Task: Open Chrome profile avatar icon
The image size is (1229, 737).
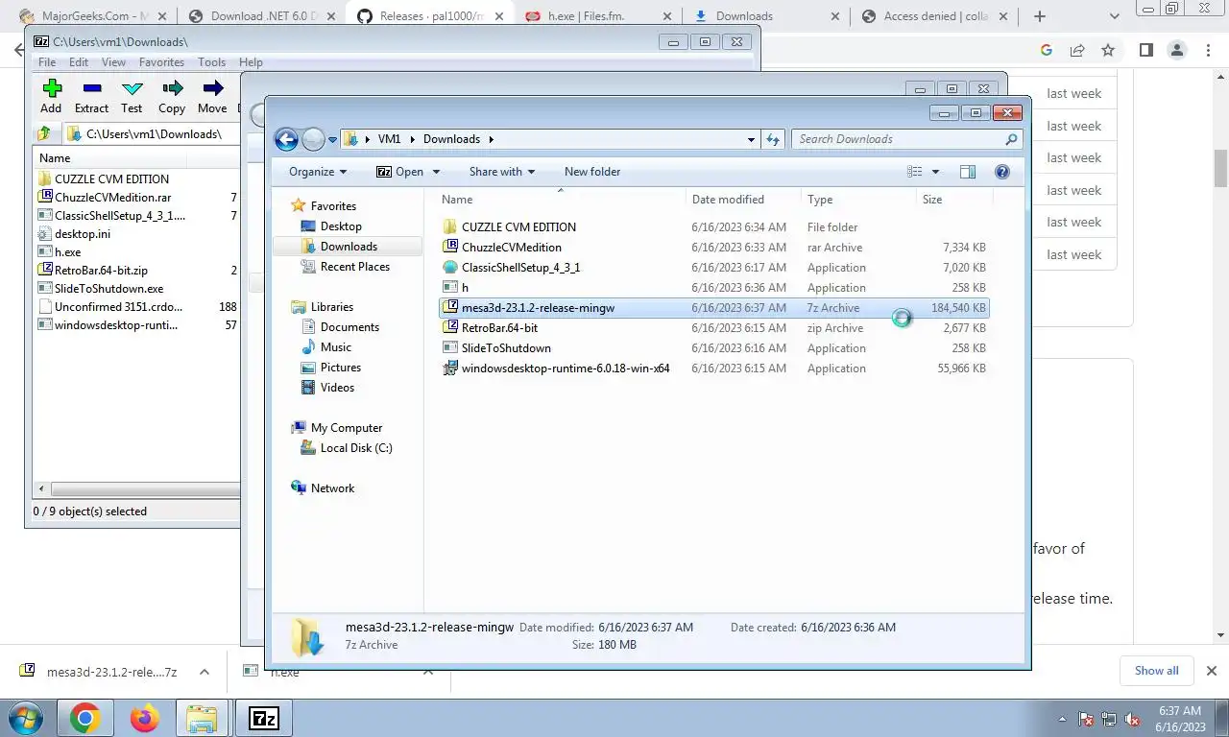Action: point(1176,50)
